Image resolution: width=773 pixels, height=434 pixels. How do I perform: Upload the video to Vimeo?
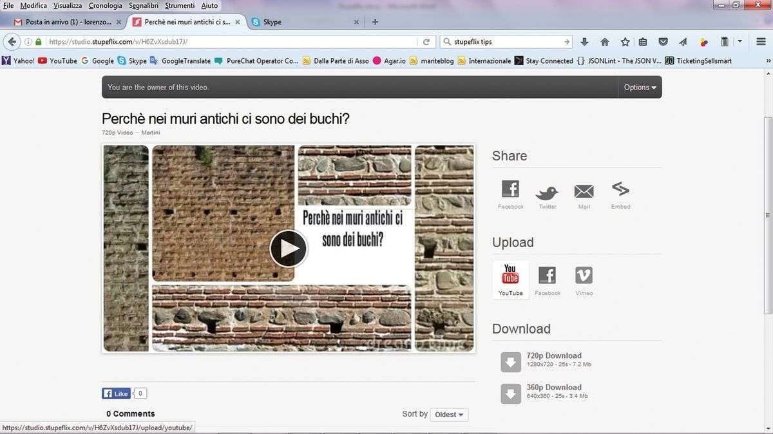tap(584, 280)
